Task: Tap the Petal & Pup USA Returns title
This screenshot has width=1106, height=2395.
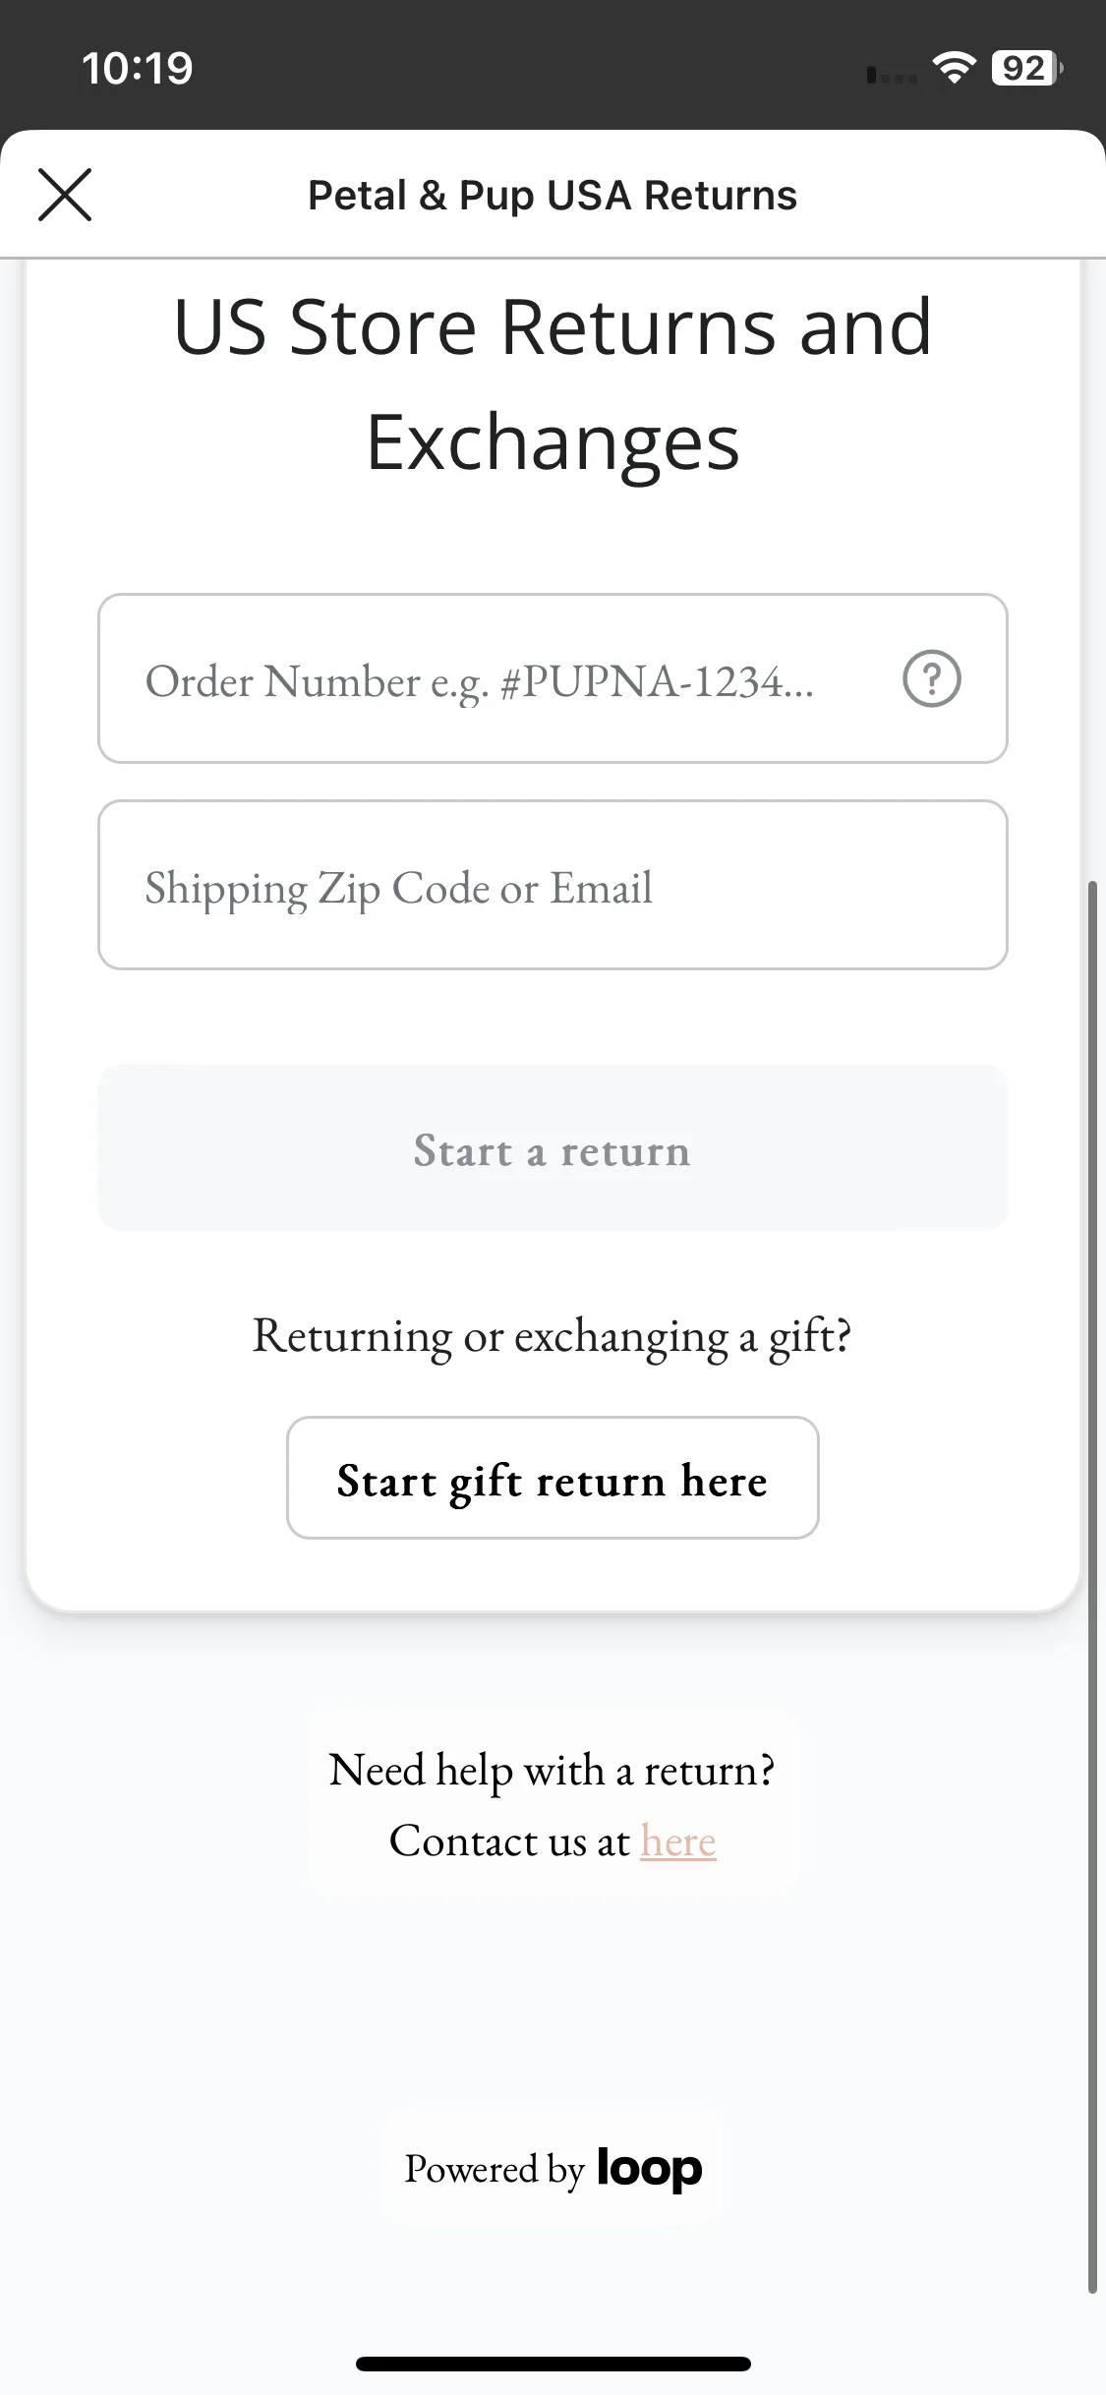Action: click(x=553, y=195)
